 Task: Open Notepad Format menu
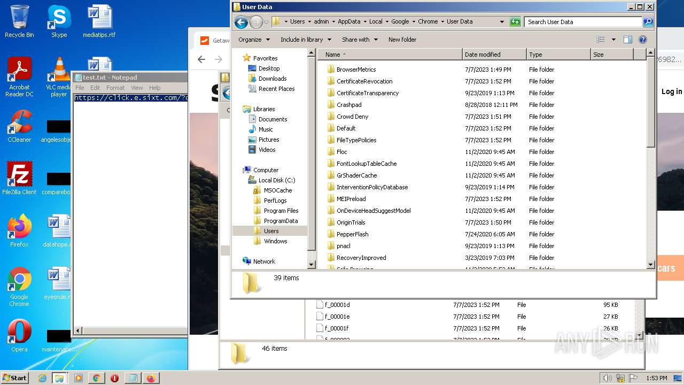tap(115, 88)
